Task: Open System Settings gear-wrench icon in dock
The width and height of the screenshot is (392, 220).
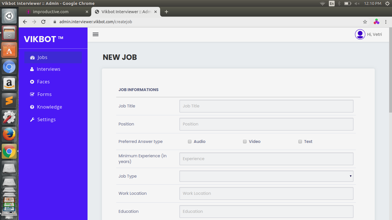Action: [9, 118]
